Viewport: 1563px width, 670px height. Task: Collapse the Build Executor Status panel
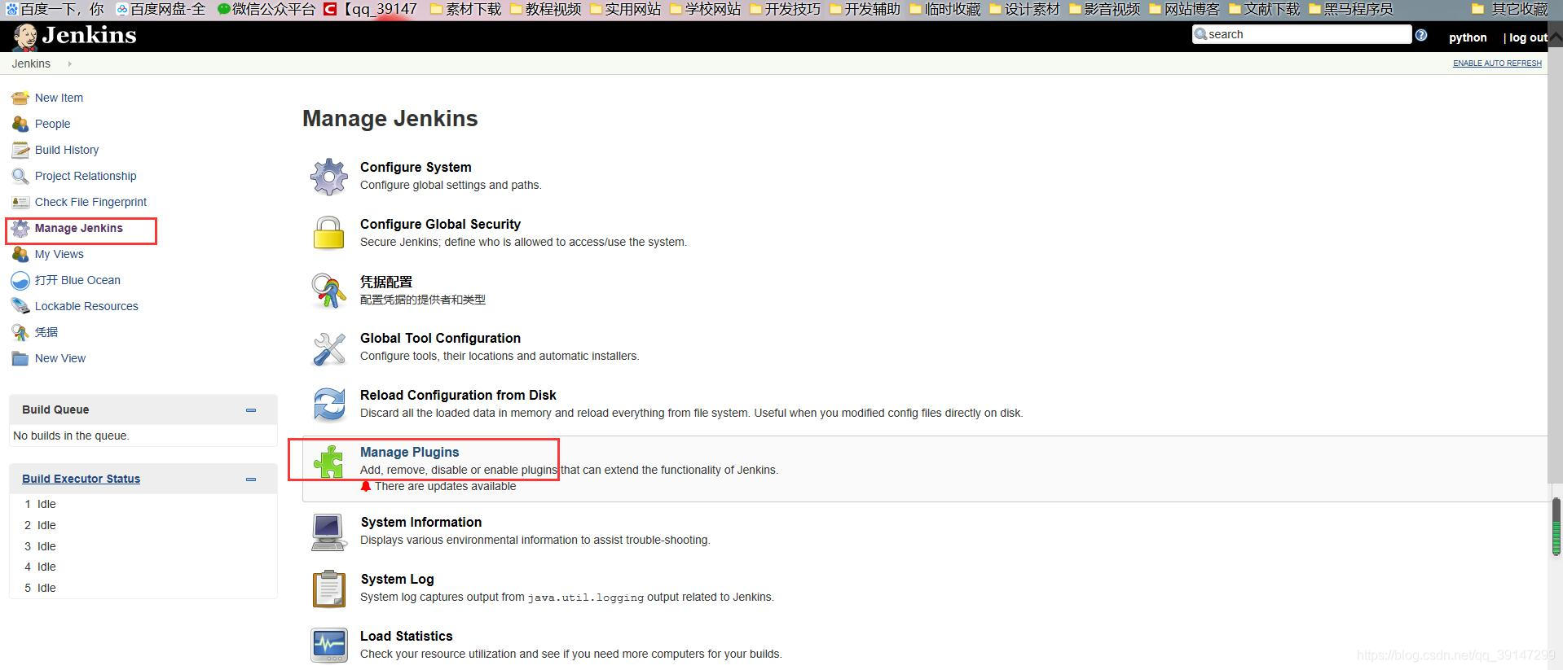[251, 480]
